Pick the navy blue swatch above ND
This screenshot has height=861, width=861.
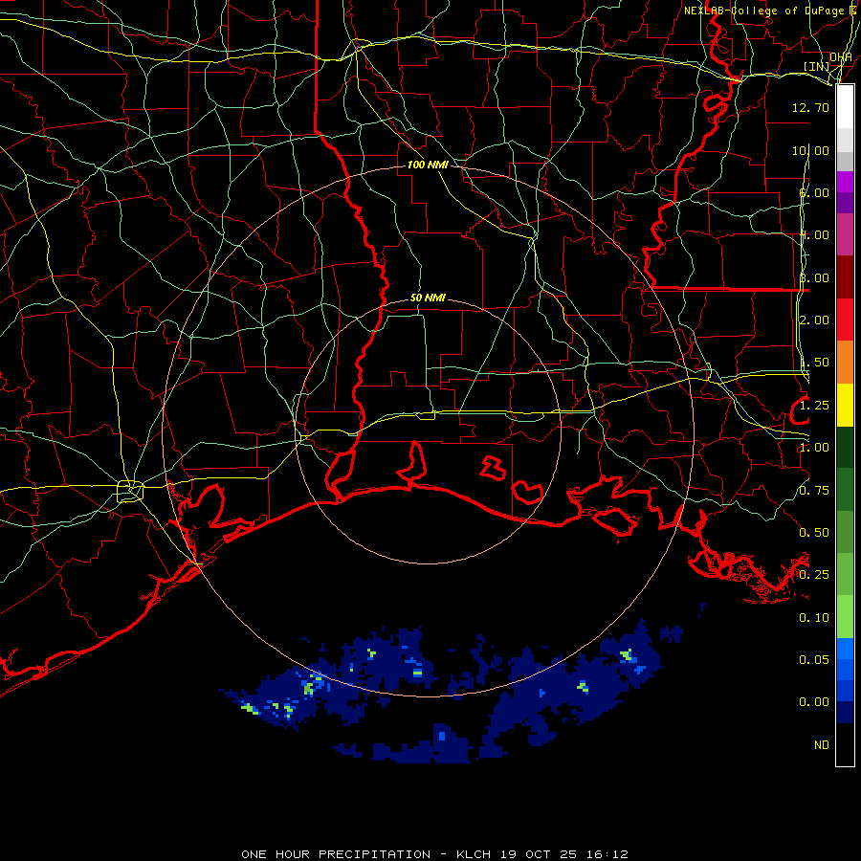pyautogui.click(x=845, y=712)
